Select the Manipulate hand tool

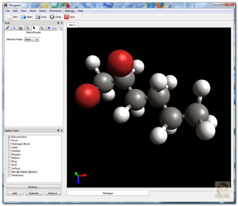(x=28, y=28)
